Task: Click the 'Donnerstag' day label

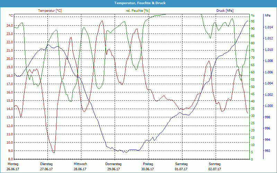Action: [114, 164]
